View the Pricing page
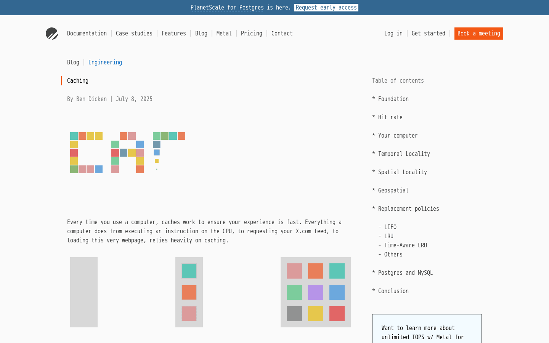The height and width of the screenshot is (343, 549). 252,34
